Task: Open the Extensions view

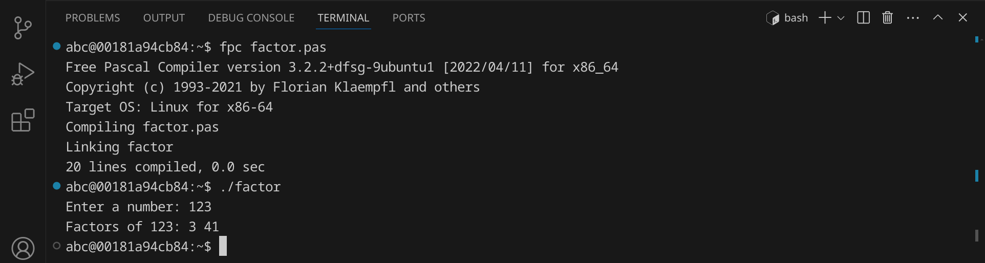Action: tap(23, 121)
